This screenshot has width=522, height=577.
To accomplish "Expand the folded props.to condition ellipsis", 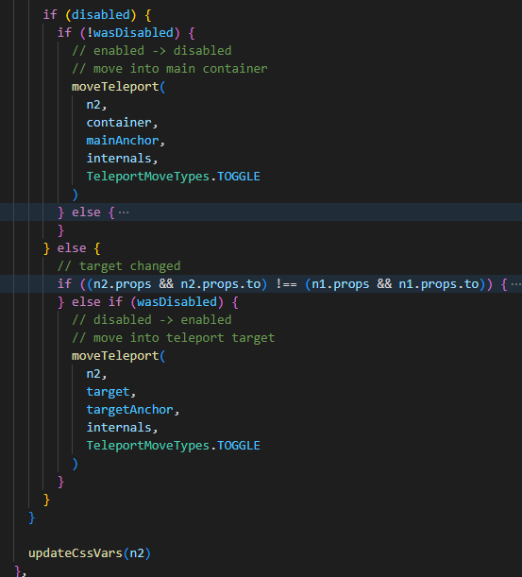I will (516, 284).
